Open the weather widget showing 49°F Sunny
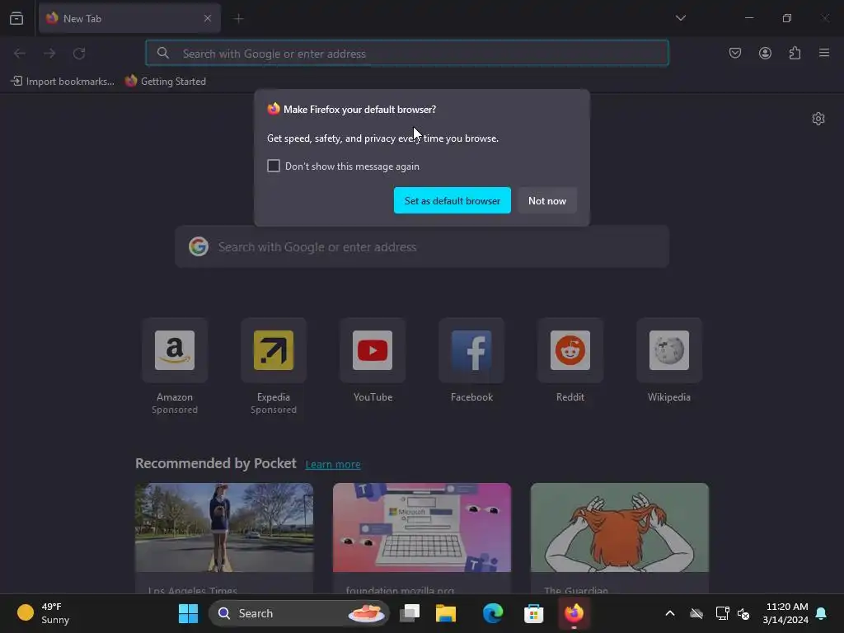Viewport: 844px width, 633px height. tap(44, 613)
